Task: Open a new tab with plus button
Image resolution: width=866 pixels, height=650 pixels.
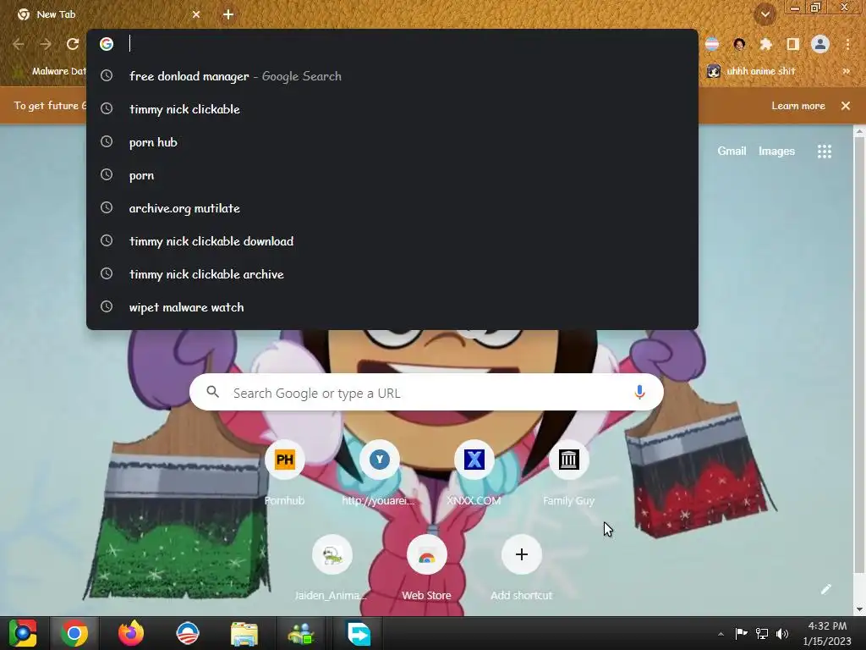Action: click(228, 14)
